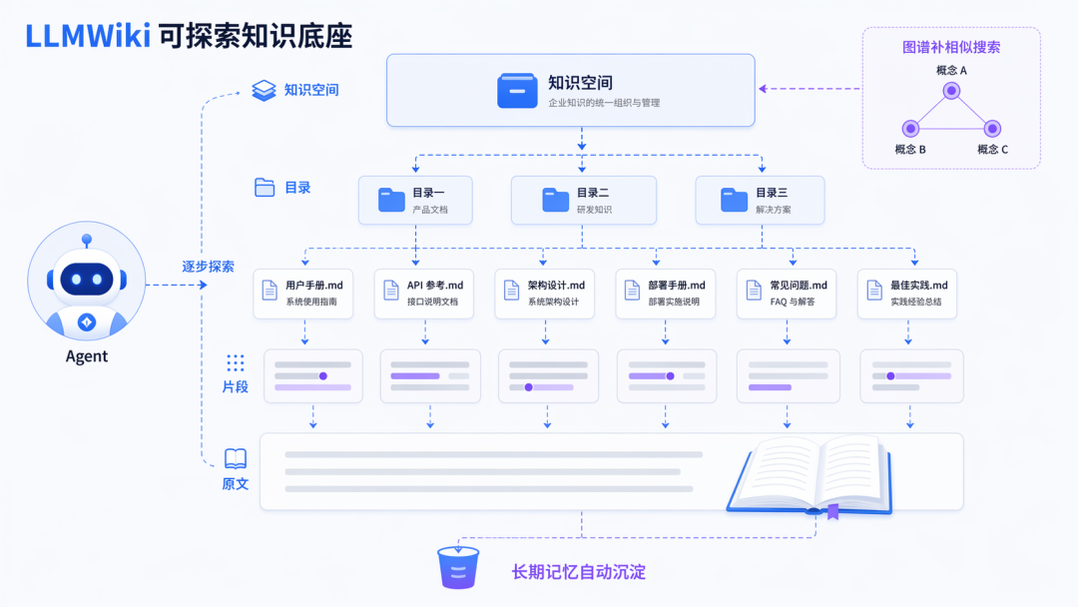Viewport: 1078px width, 607px height.
Task: Click the open book illustration in 原文 panel
Action: click(811, 475)
